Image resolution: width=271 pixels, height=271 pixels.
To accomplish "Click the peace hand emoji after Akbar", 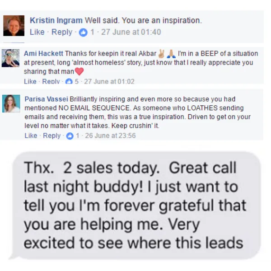I will point(161,54).
